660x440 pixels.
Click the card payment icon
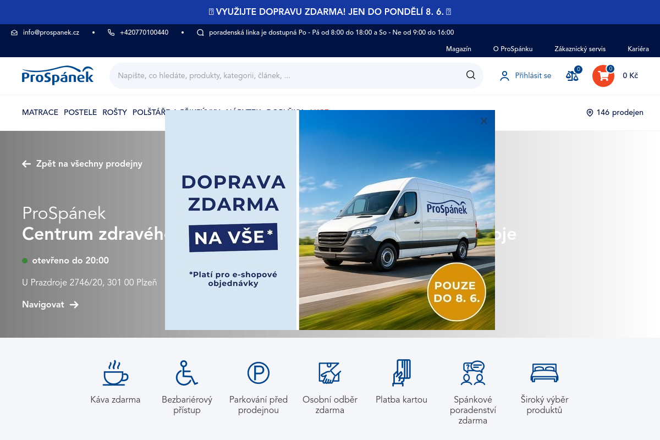[x=402, y=373]
